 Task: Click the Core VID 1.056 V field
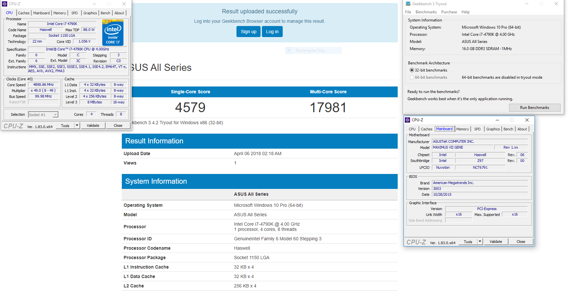tap(84, 41)
